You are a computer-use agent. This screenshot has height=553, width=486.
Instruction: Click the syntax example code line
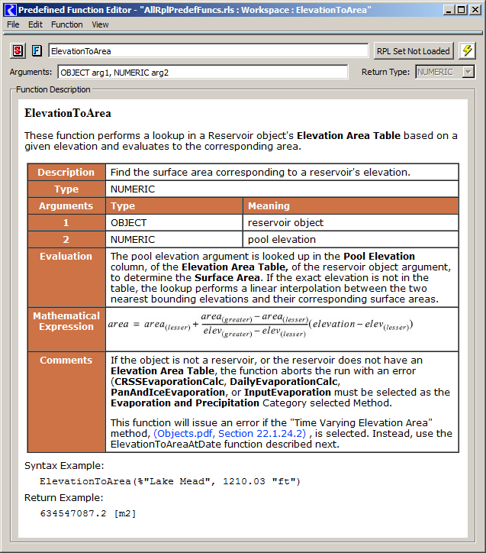pyautogui.click(x=169, y=481)
